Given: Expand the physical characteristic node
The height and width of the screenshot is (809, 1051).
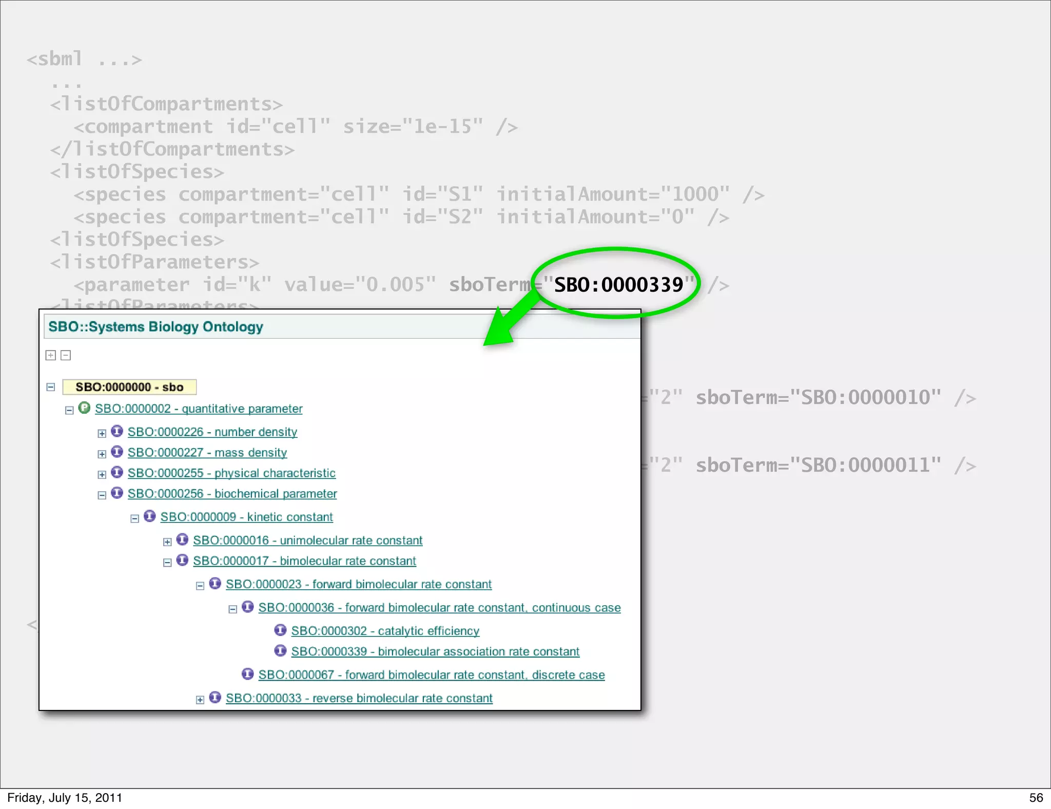Looking at the screenshot, I should 102,474.
